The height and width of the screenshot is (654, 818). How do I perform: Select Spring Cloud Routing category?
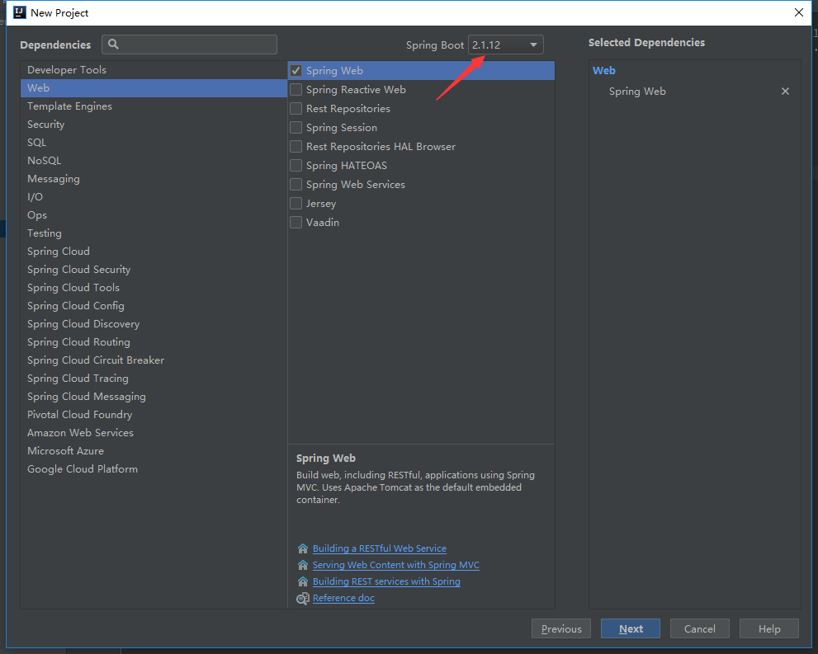pyautogui.click(x=154, y=342)
